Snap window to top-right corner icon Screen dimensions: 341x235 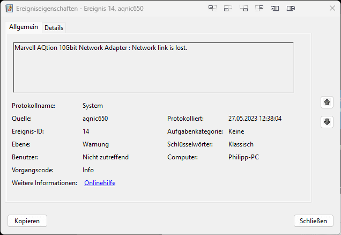[x=259, y=9]
